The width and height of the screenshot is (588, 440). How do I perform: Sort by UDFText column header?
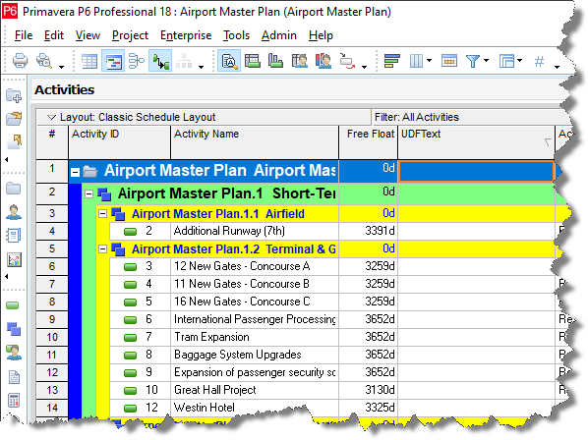pos(476,142)
